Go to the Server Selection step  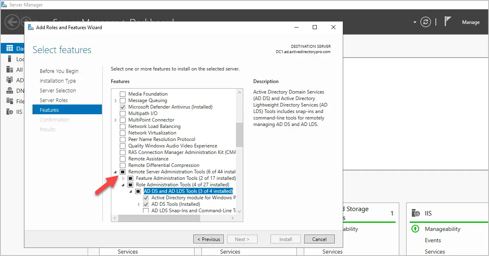pos(58,90)
